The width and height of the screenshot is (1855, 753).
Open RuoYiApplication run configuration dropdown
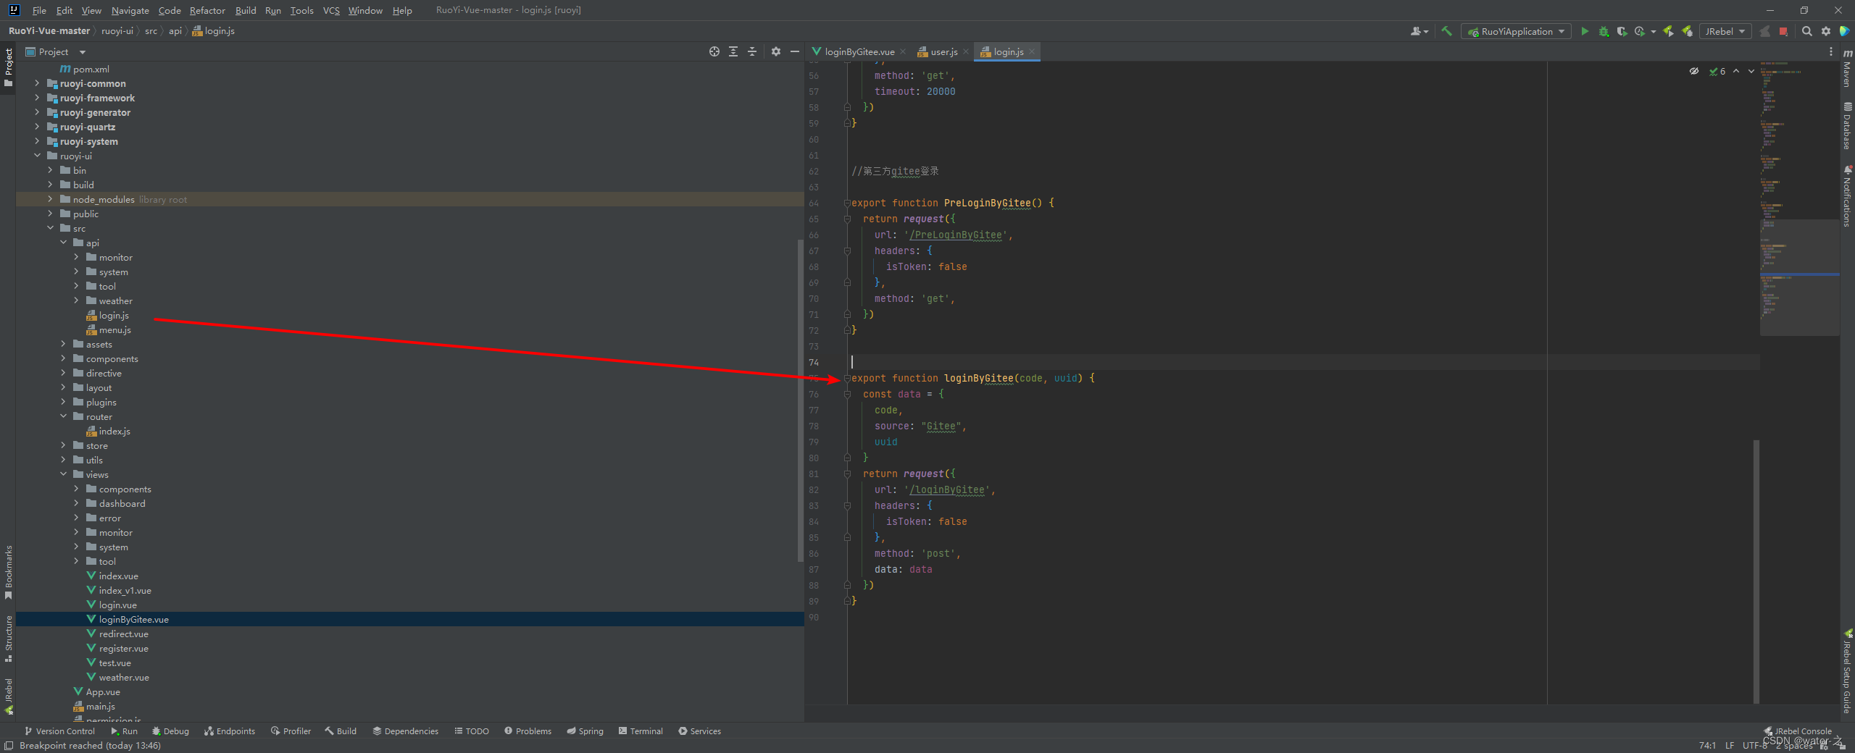coord(1517,31)
